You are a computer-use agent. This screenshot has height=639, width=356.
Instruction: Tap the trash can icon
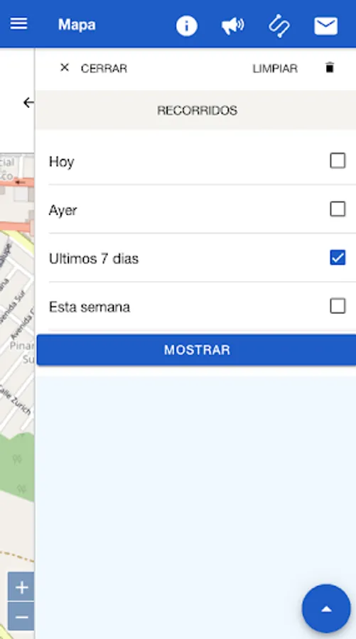pyautogui.click(x=330, y=67)
